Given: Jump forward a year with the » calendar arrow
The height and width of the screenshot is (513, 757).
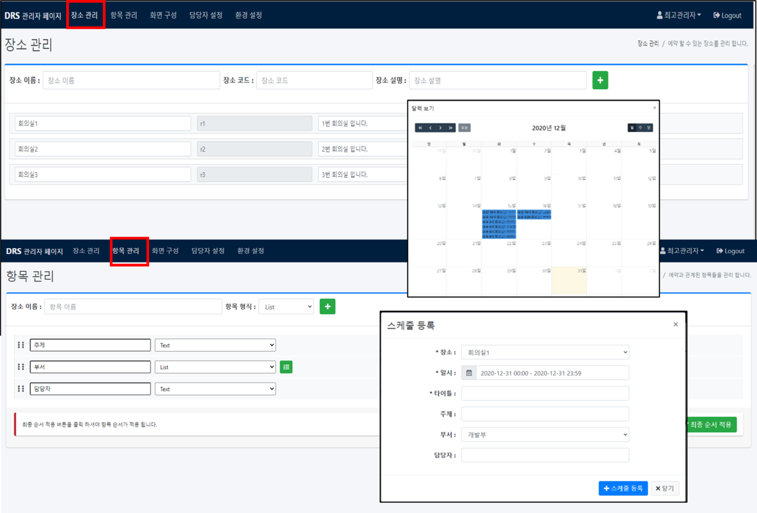Looking at the screenshot, I should point(451,128).
